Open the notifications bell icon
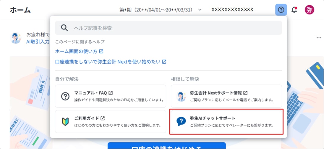The width and height of the screenshot is (324, 149). tap(294, 10)
